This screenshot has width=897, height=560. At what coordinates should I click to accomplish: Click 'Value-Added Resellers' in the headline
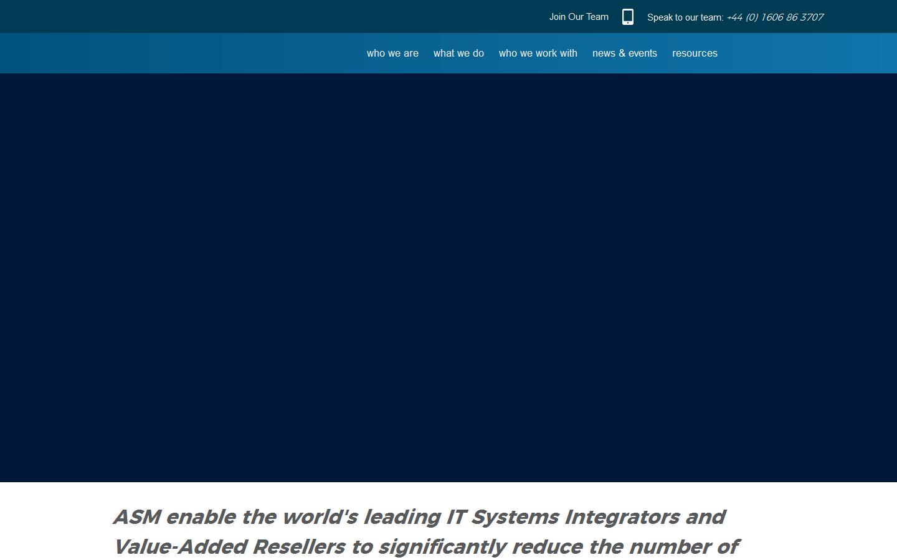(229, 547)
